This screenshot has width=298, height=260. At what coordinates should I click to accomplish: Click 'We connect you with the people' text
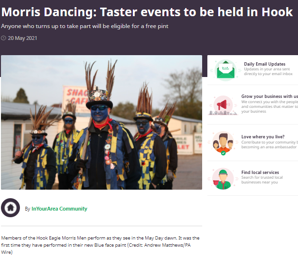(x=270, y=106)
